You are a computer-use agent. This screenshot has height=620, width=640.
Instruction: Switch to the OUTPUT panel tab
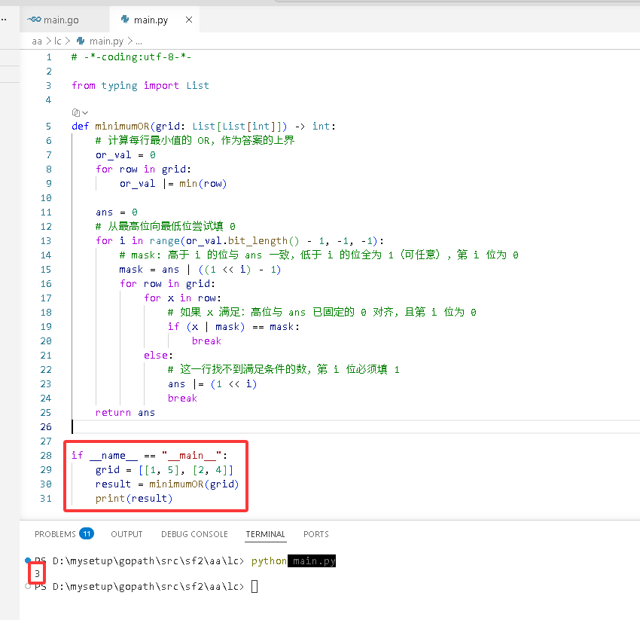[x=126, y=534]
